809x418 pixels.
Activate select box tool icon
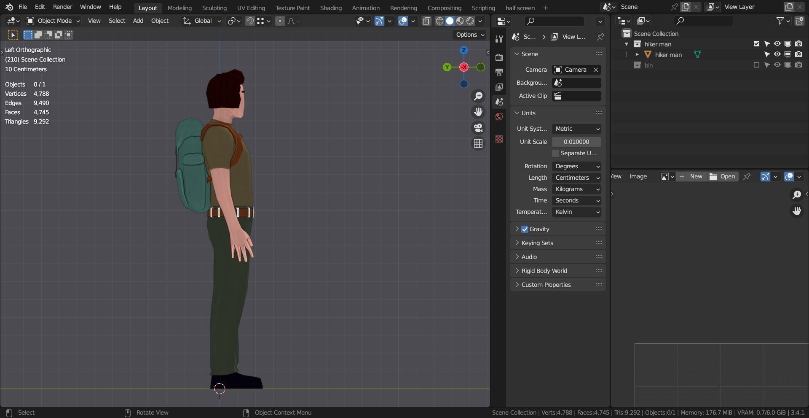point(13,35)
